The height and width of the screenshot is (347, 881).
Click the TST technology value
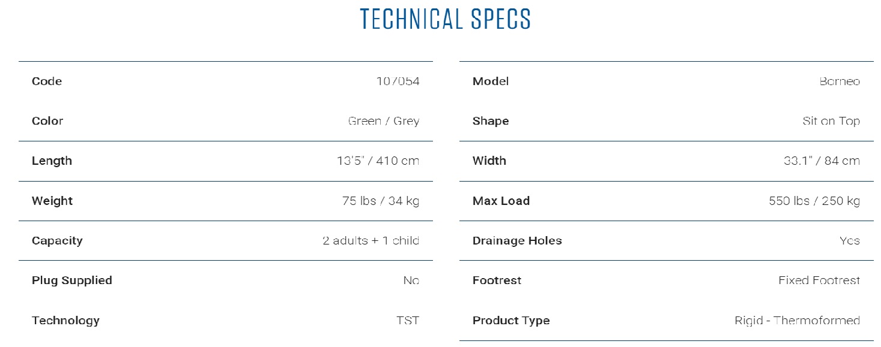point(408,321)
